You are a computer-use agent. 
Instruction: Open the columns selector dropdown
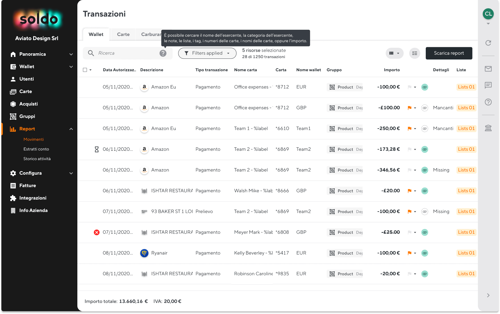(394, 53)
